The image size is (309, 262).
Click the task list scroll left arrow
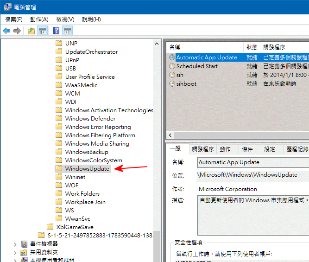point(170,135)
